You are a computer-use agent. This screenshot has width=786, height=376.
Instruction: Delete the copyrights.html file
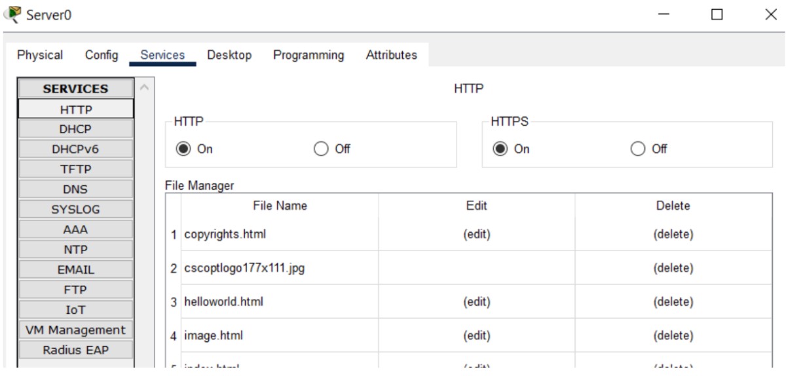pyautogui.click(x=673, y=234)
